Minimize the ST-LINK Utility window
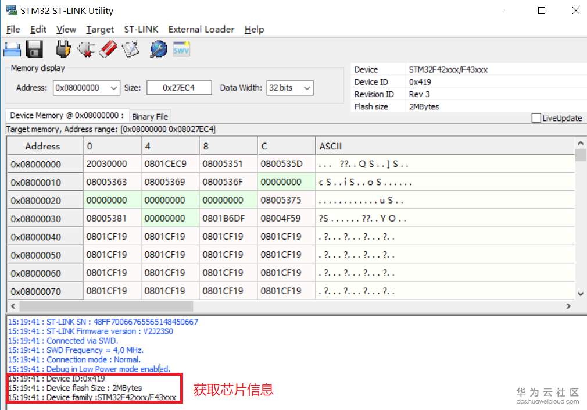 [507, 10]
